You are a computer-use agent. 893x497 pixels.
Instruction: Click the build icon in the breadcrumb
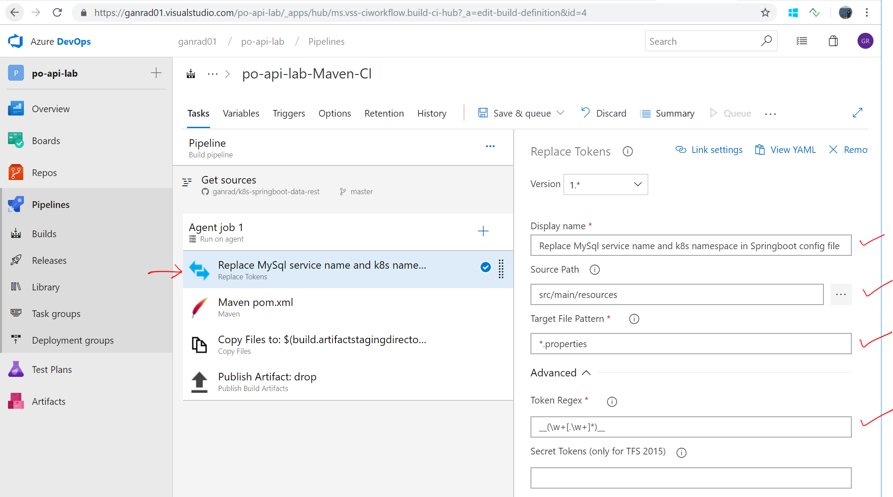coord(191,74)
